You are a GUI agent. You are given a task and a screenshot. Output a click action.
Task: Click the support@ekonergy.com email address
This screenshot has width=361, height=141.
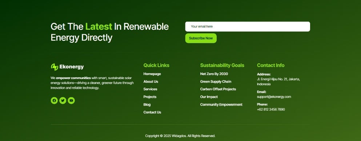[274, 97]
